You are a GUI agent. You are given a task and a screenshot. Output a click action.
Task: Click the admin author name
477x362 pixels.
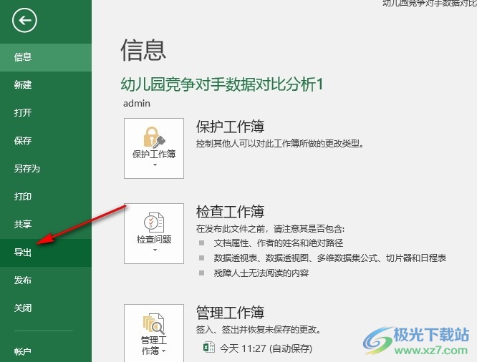(137, 104)
